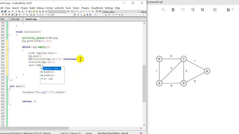Click the Rebuild icon
Image resolution: width=239 pixels, height=134 pixels.
click(x=43, y=12)
